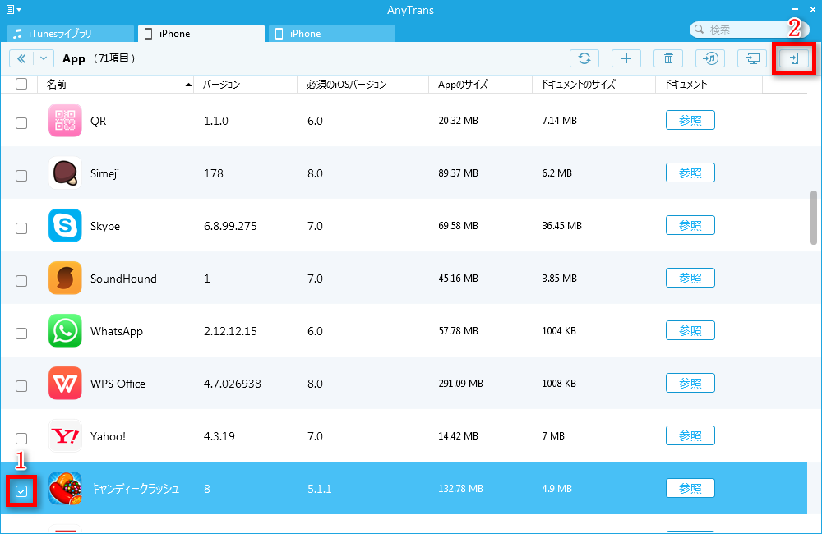
Task: Click 参照 button for キャンディークラッシュ
Action: (690, 488)
